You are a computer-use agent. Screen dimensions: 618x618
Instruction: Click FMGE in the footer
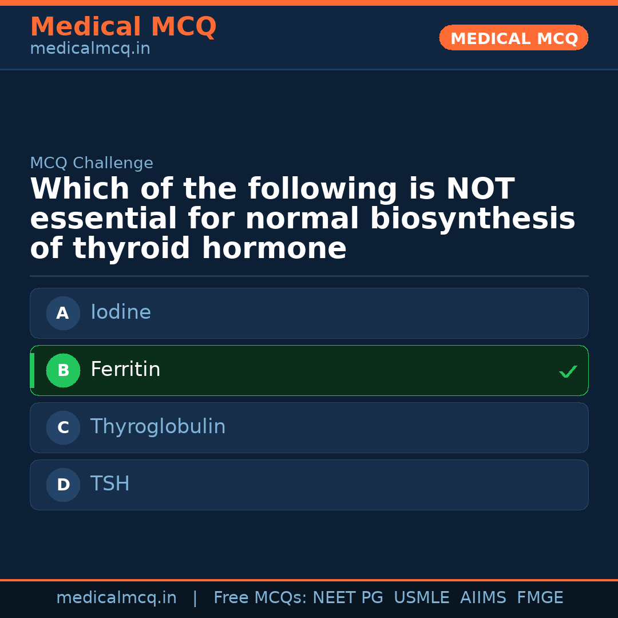tap(540, 598)
